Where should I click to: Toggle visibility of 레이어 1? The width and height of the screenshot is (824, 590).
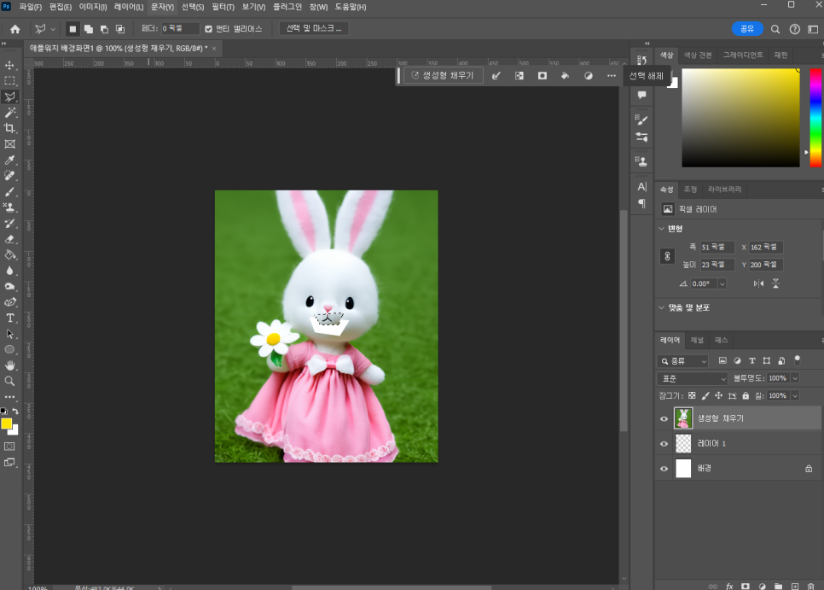click(664, 444)
